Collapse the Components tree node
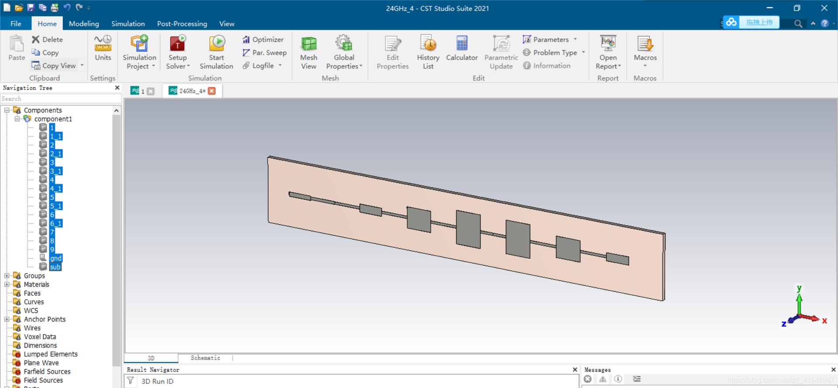 pos(7,110)
